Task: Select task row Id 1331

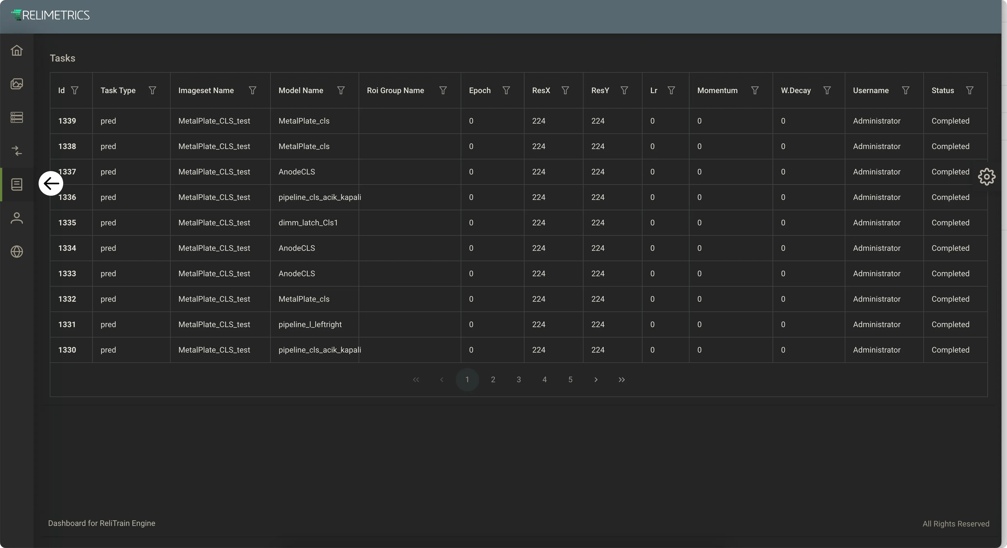Action: pos(519,324)
